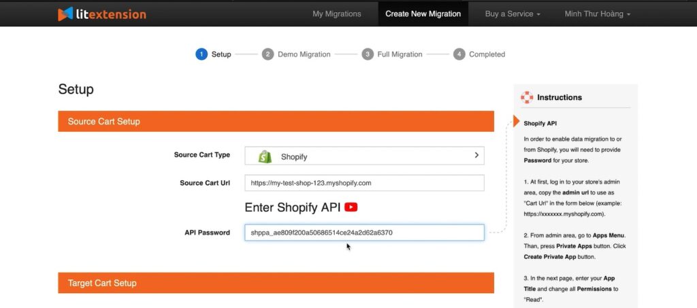Image resolution: width=697 pixels, height=308 pixels.
Task: Click the Source Cart Setup header
Action: coord(276,121)
